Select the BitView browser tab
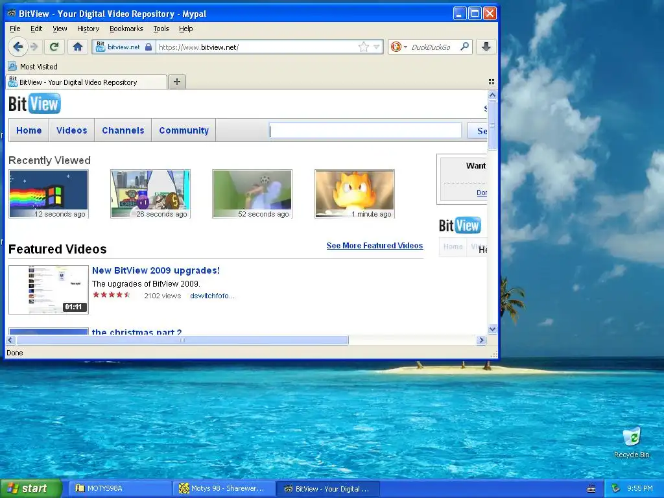The image size is (664, 498). tap(86, 82)
